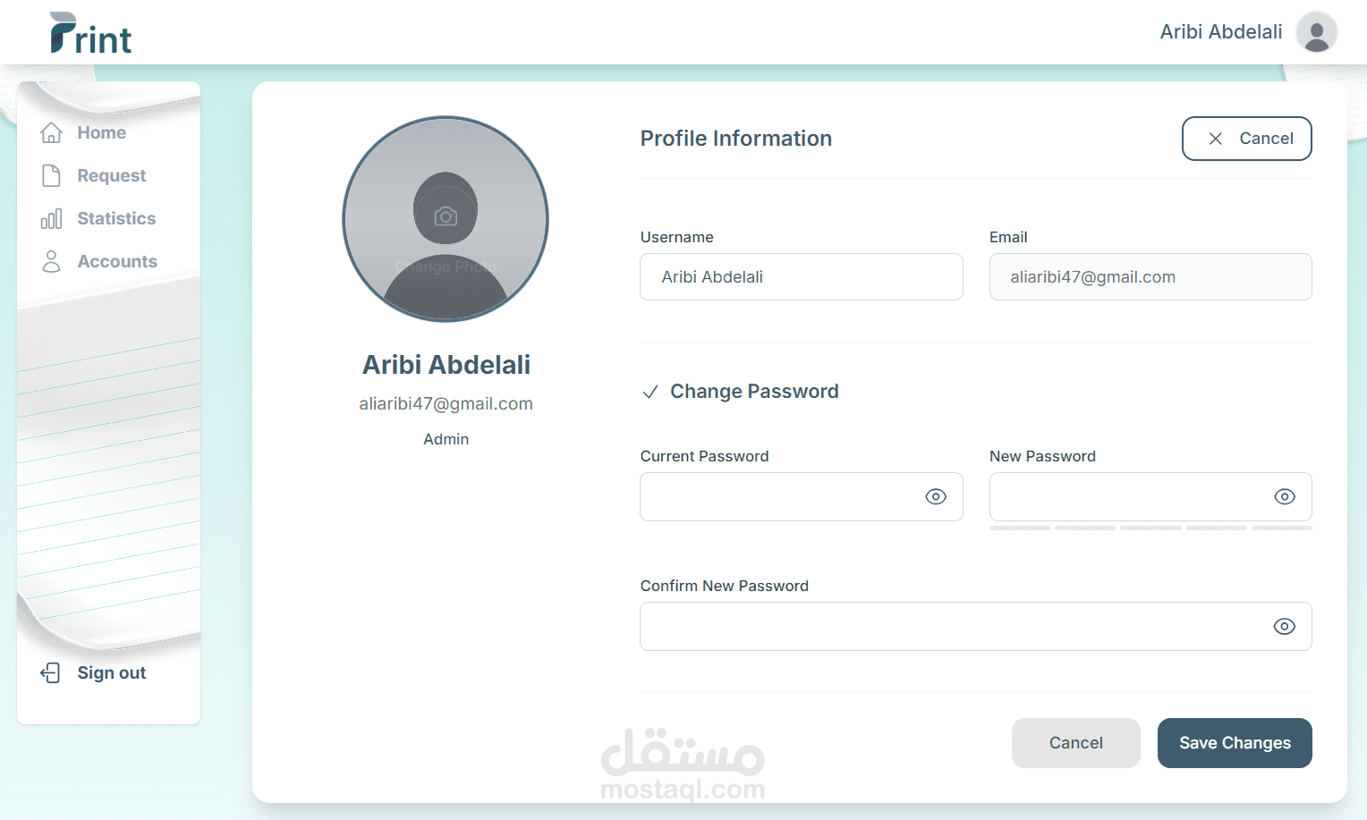The height and width of the screenshot is (820, 1367).
Task: Click the outlined Cancel button with X
Action: pos(1247,139)
